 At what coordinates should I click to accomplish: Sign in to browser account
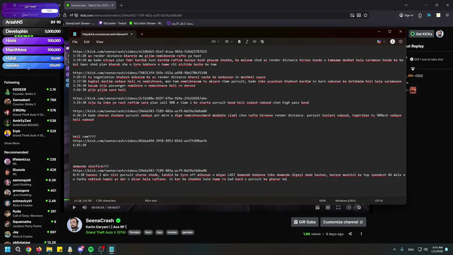406,15
